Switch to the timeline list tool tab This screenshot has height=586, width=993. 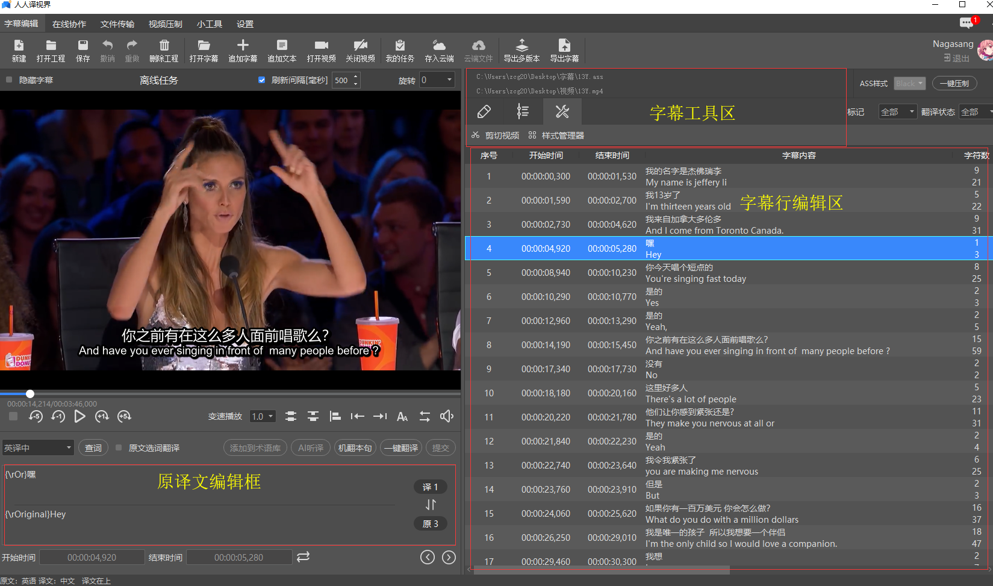523,111
